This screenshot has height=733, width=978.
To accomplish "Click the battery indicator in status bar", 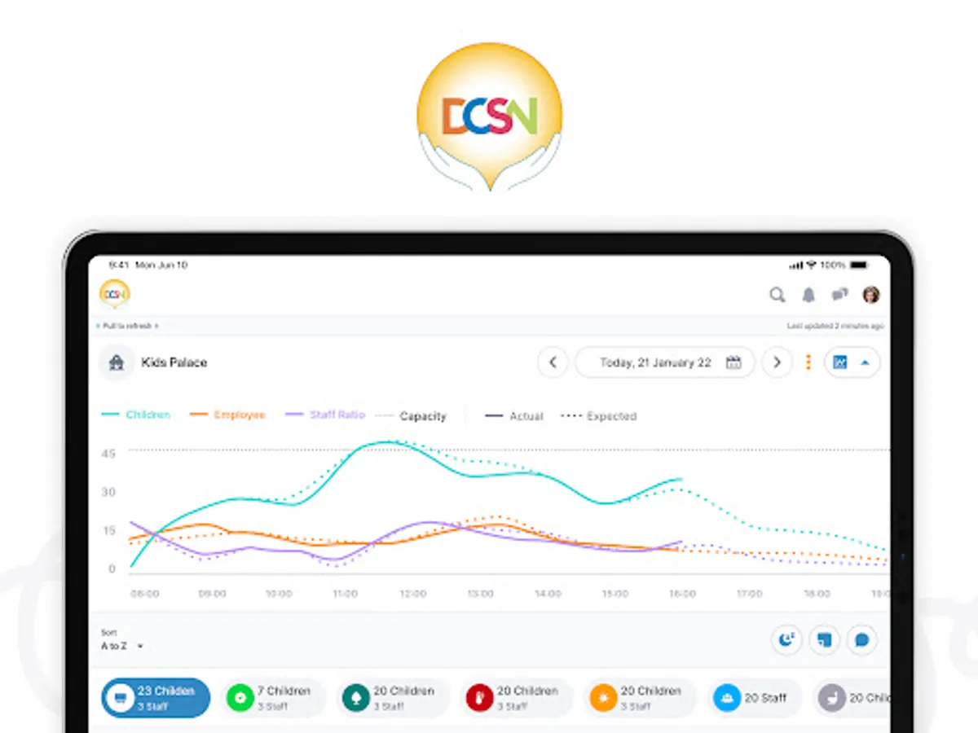I will point(858,266).
